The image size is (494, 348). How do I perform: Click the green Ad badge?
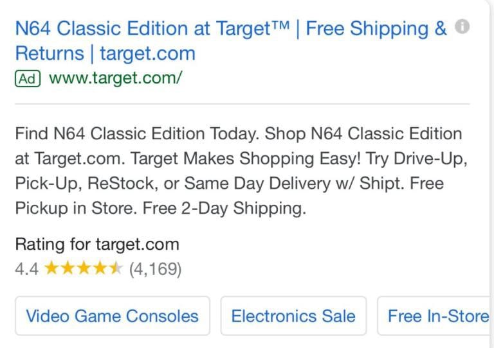pos(28,78)
